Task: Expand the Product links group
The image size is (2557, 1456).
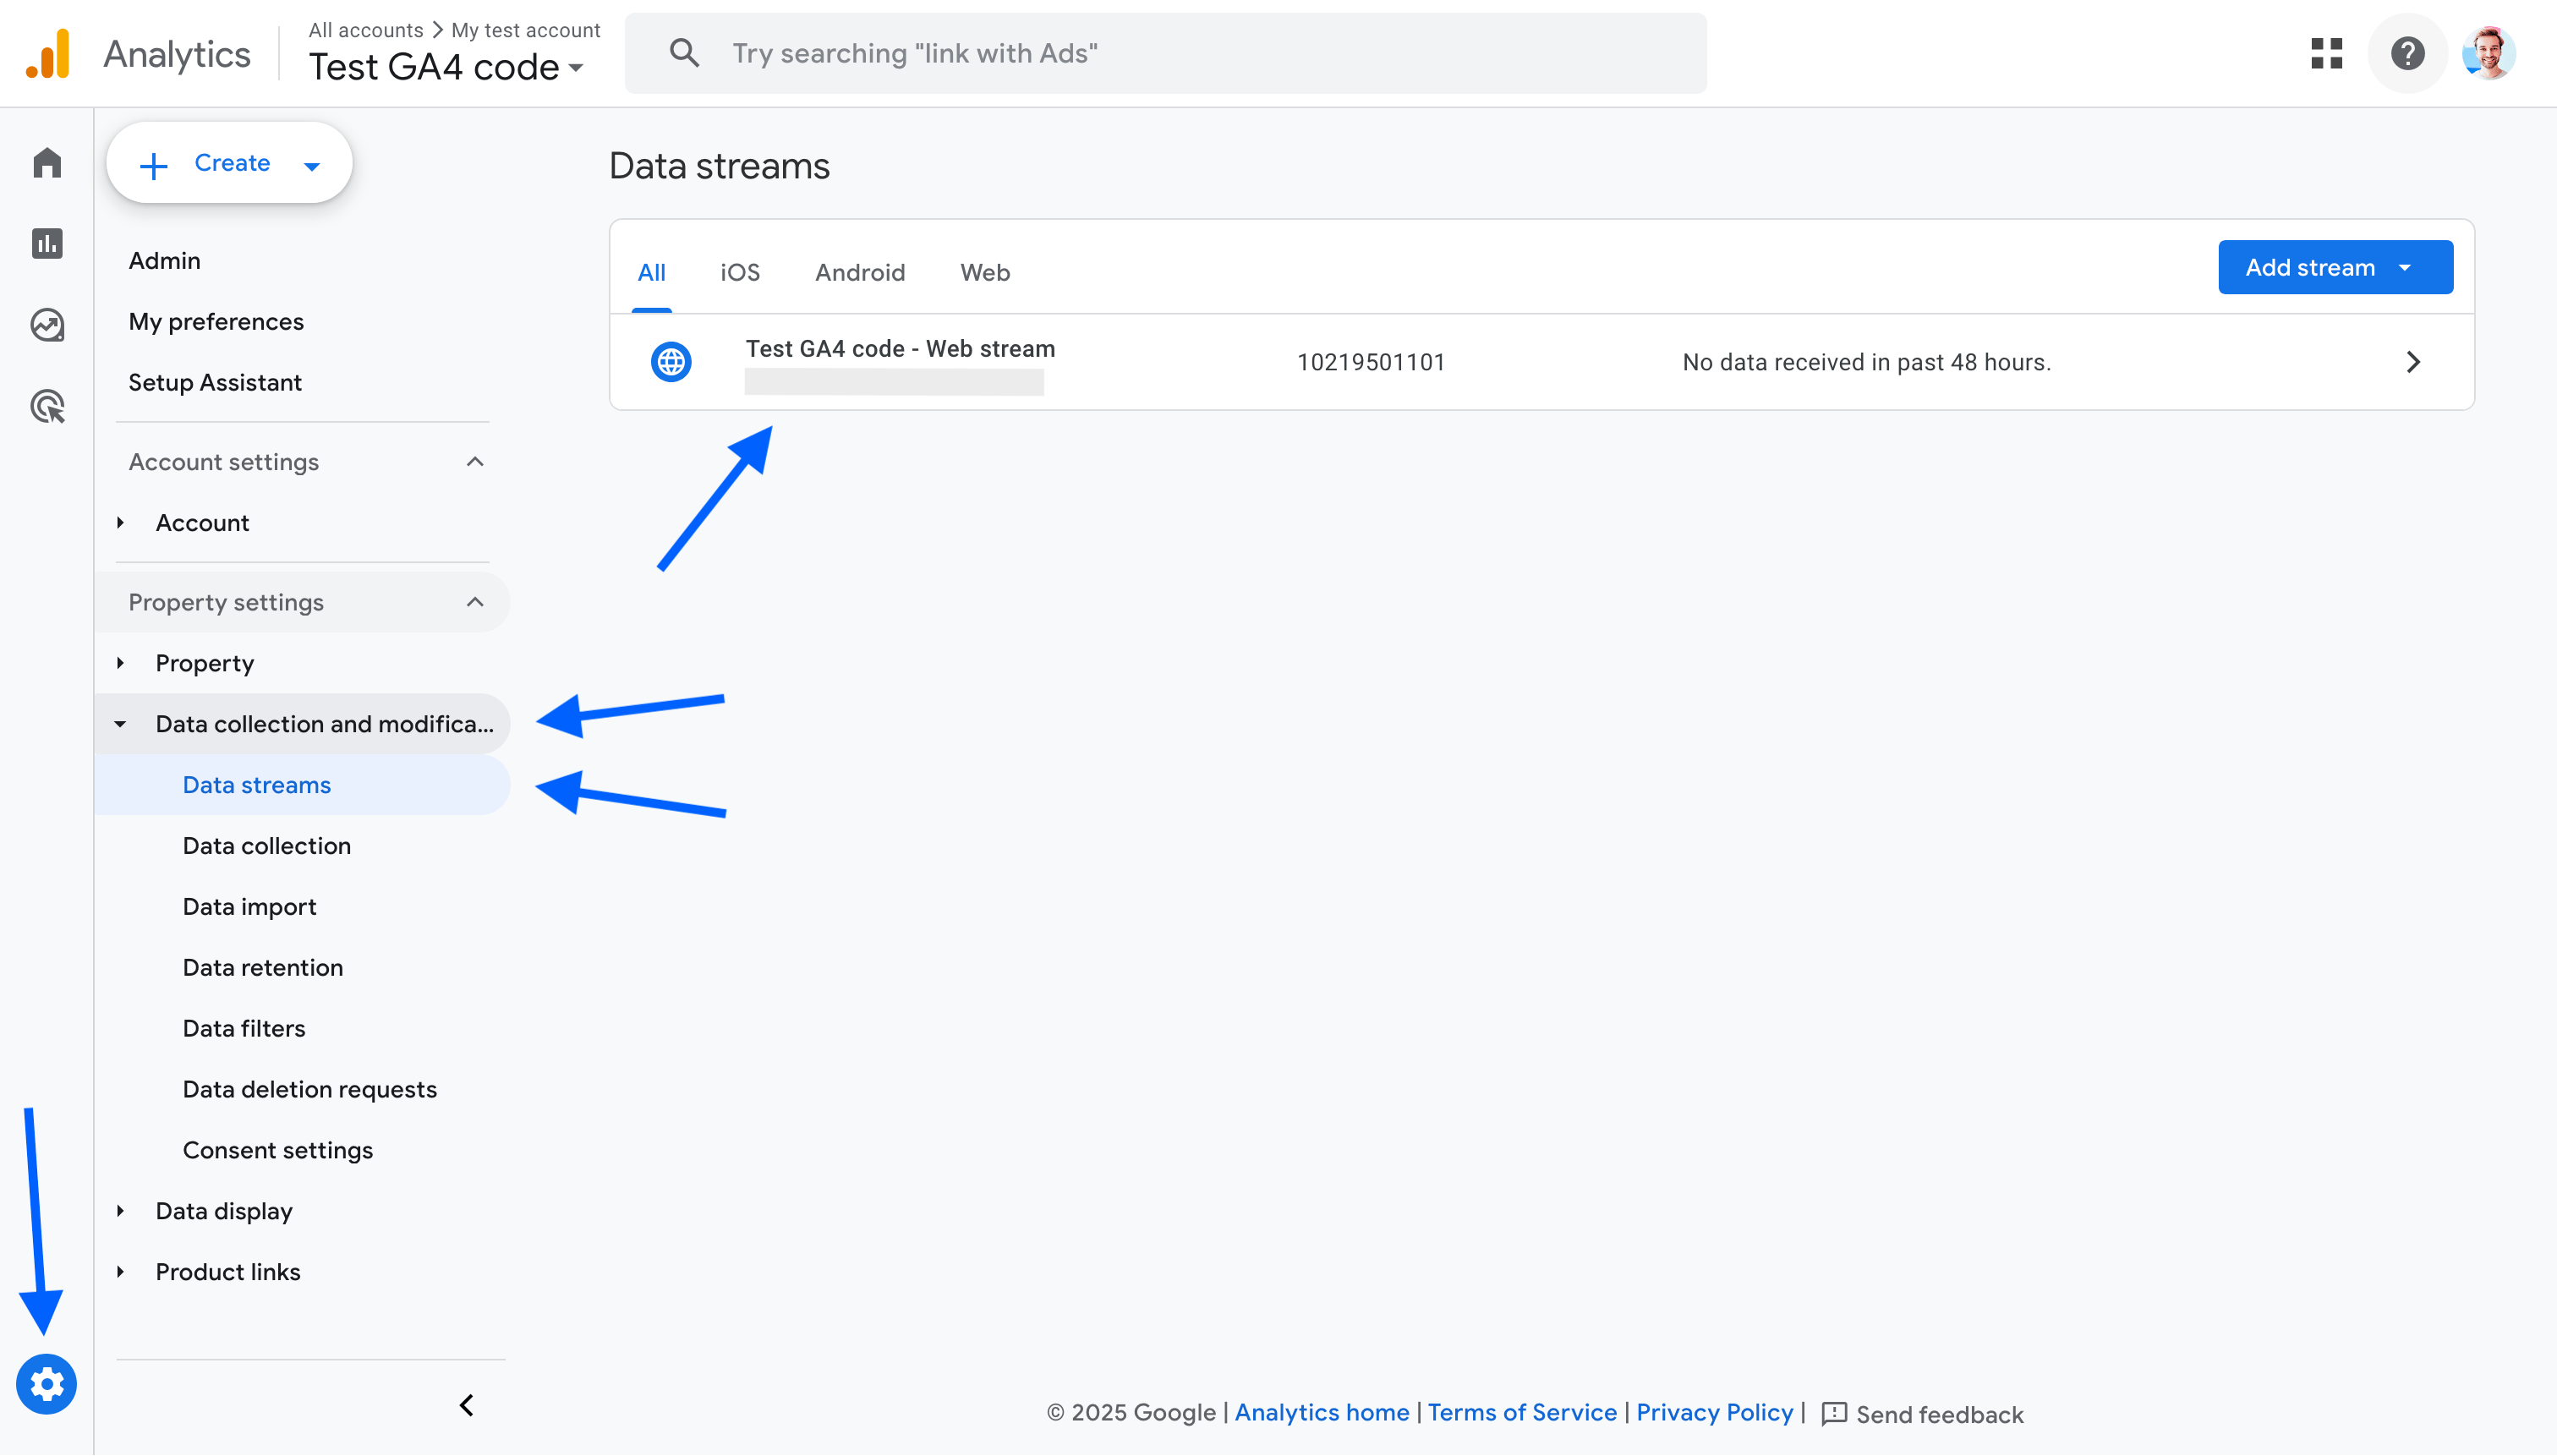Action: coord(120,1272)
